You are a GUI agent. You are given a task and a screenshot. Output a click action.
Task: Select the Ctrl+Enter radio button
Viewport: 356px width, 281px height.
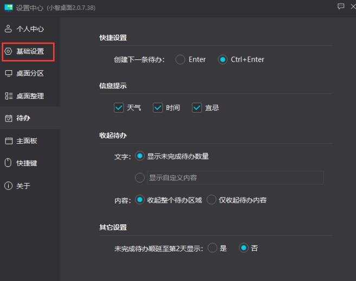(223, 59)
